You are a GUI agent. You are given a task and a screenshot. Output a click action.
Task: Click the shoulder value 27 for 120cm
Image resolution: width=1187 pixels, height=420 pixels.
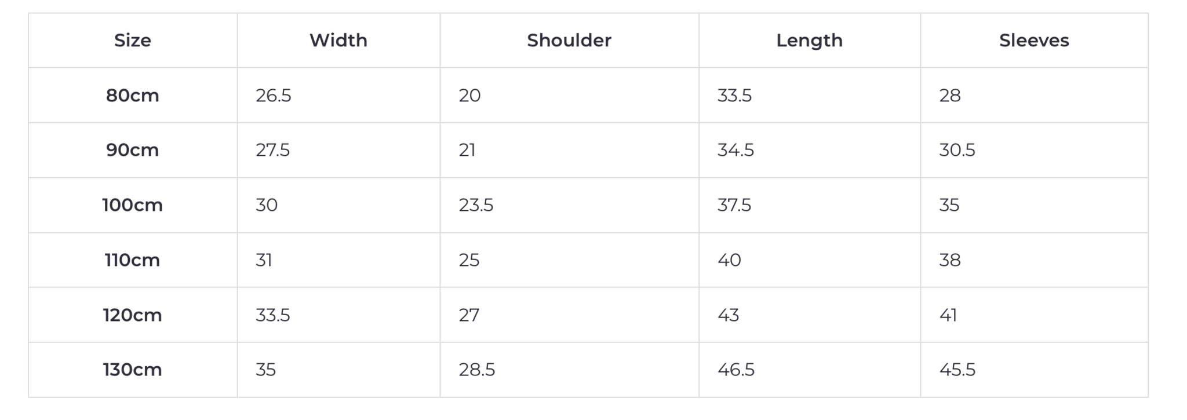(x=469, y=315)
